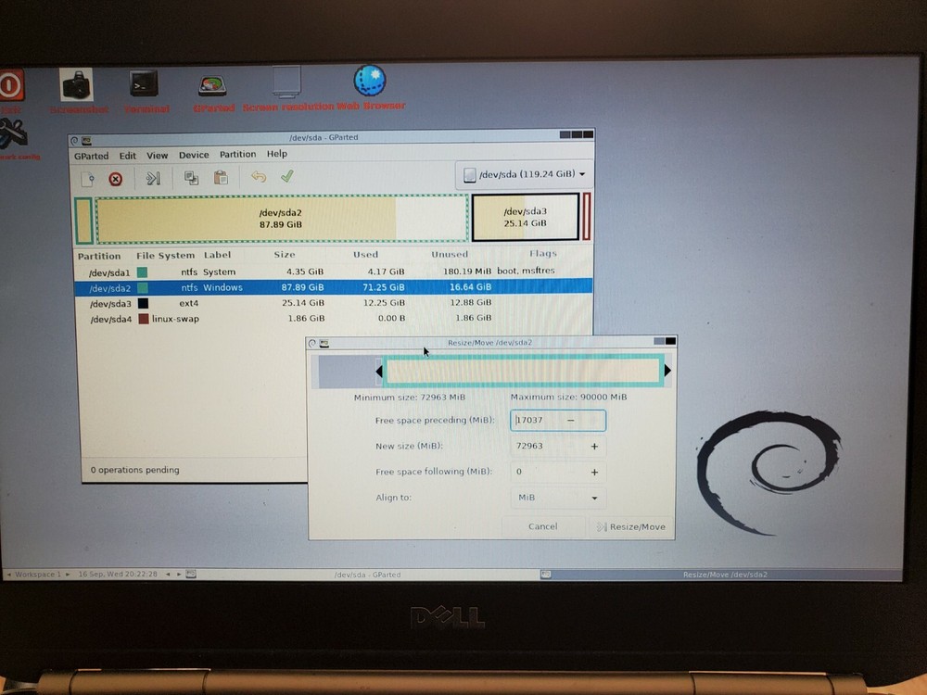Open the Exit desktop icon
Viewport: 927px width, 695px height.
(x=11, y=85)
